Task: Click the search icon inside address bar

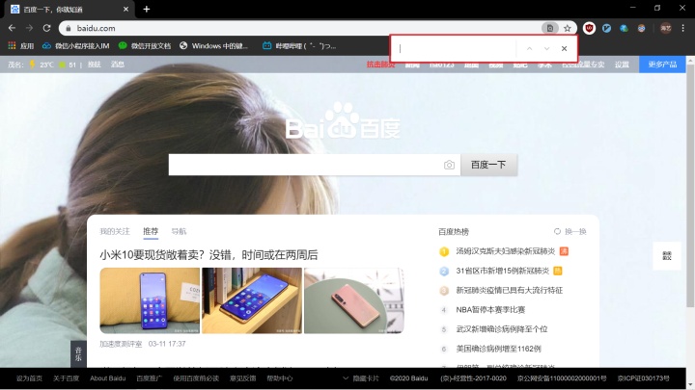Action: [x=549, y=28]
